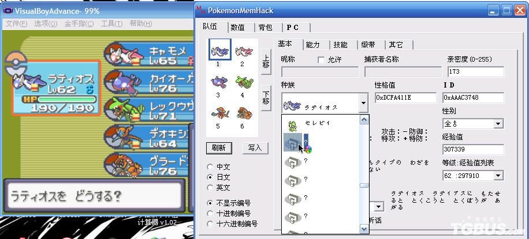529x239 pixels.
Task: Click the 性格值 field 0xDCFA411E
Action: click(405, 98)
